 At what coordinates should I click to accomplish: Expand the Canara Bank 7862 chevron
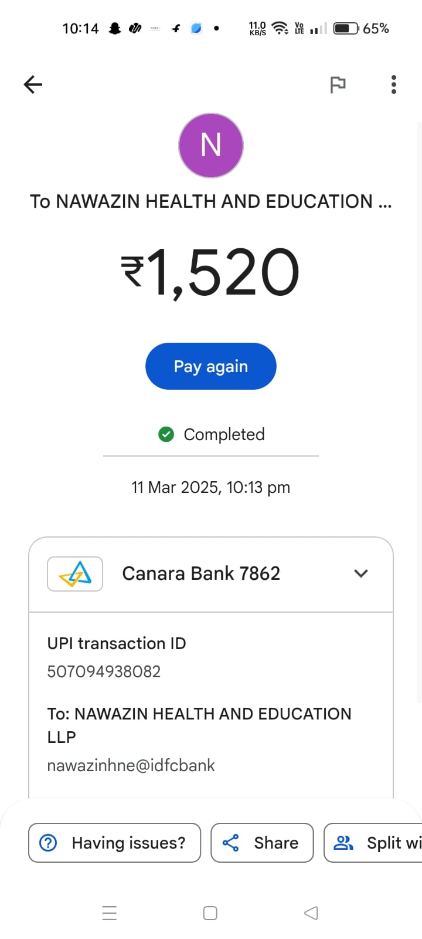tap(361, 573)
